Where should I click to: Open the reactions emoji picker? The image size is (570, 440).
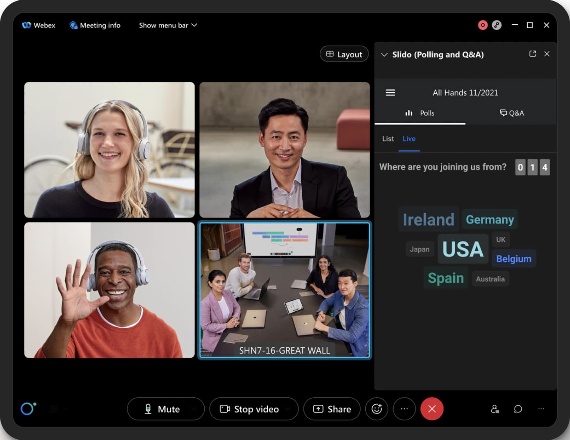pyautogui.click(x=376, y=409)
